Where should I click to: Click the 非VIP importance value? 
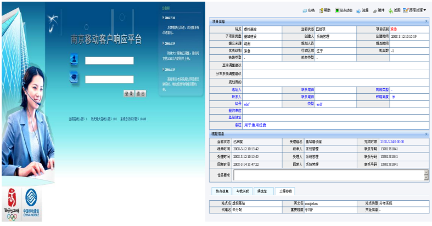[x=310, y=210]
